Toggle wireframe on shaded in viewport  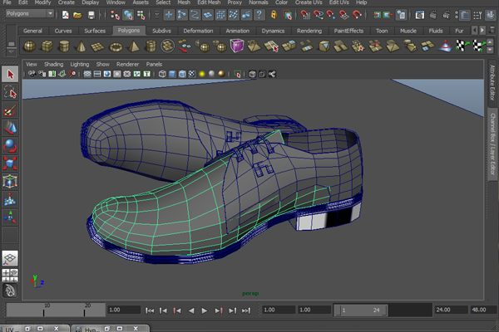coord(182,74)
